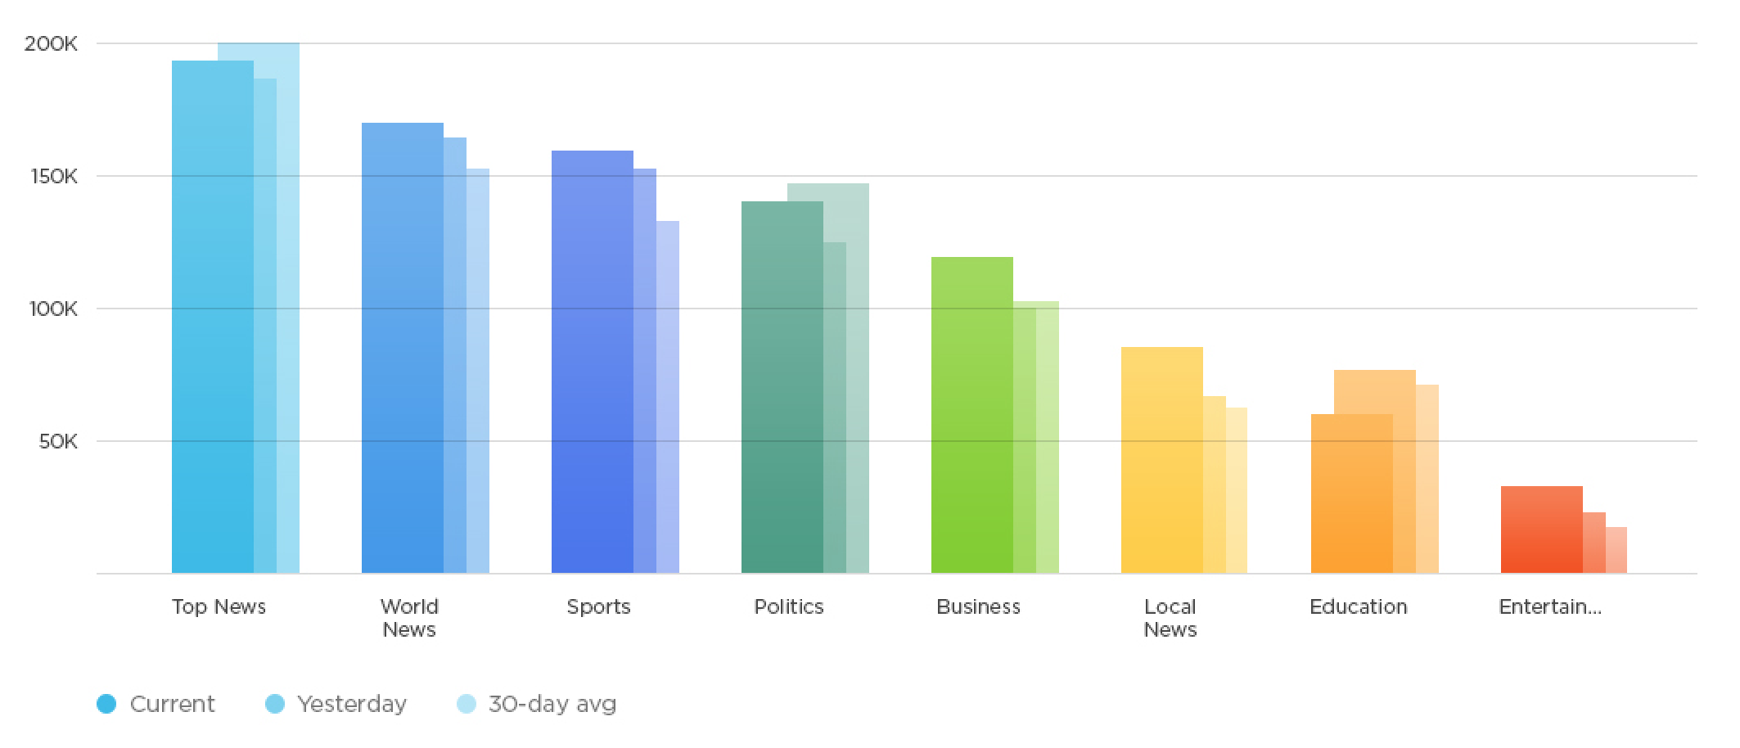Click the Top News 30-day avg tallest bar
The width and height of the screenshot is (1740, 748).
pyautogui.click(x=288, y=308)
